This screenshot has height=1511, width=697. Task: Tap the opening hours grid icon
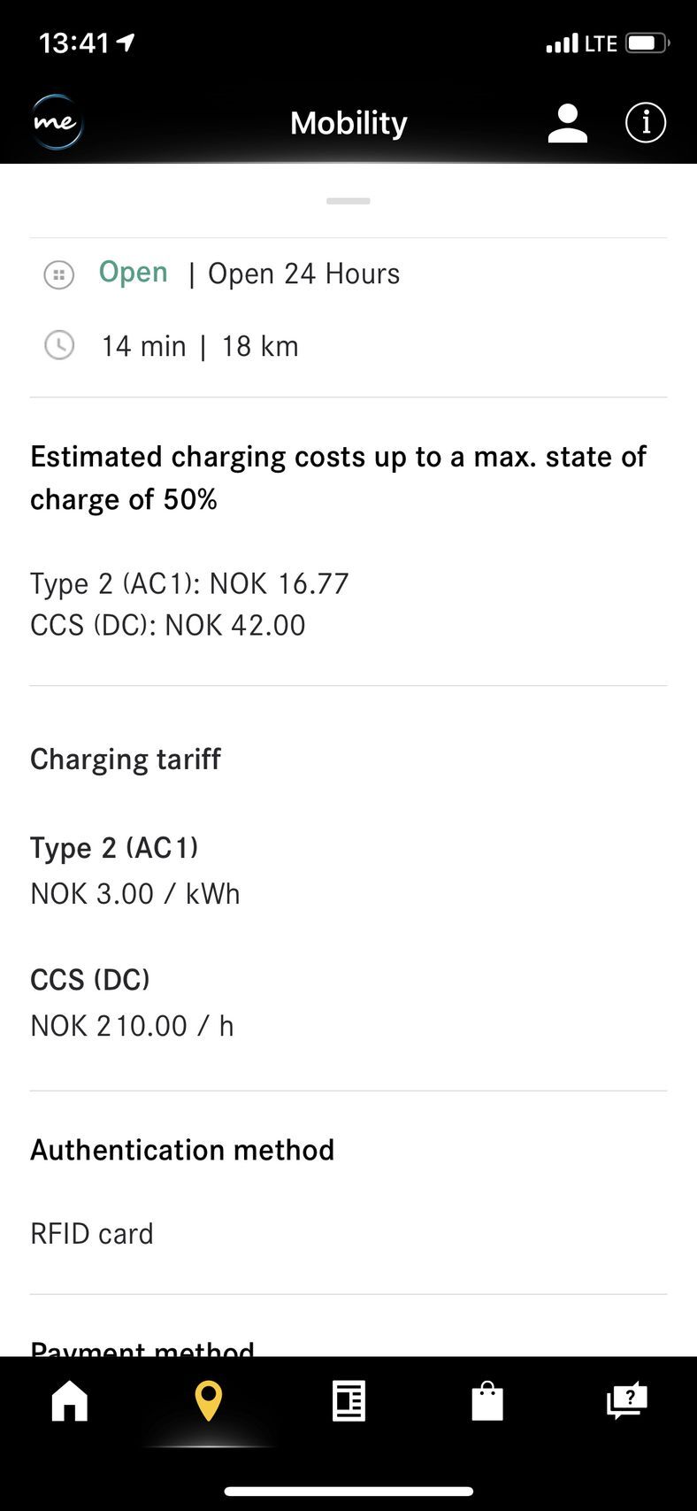click(x=59, y=274)
